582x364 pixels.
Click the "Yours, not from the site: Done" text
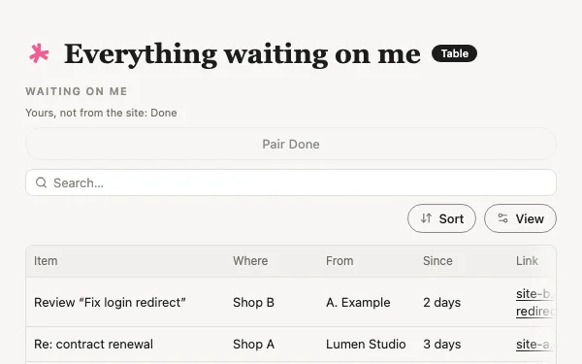pos(101,113)
